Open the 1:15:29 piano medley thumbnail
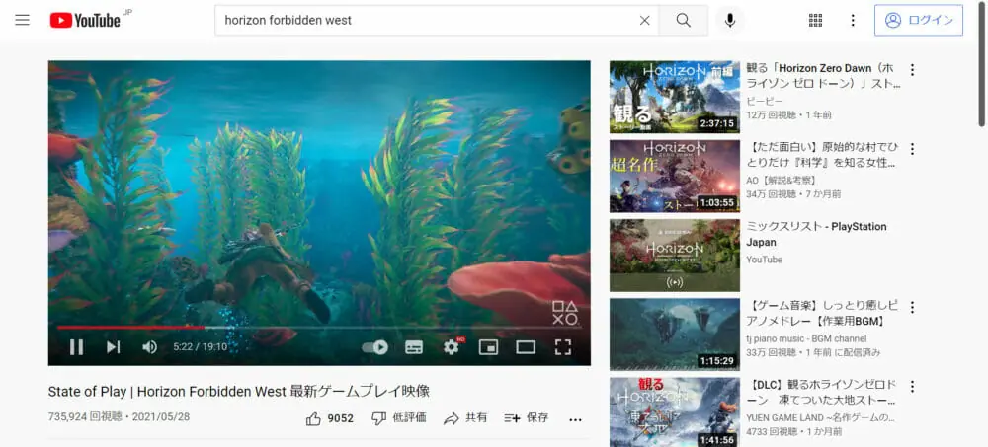The width and height of the screenshot is (988, 447). [674, 334]
